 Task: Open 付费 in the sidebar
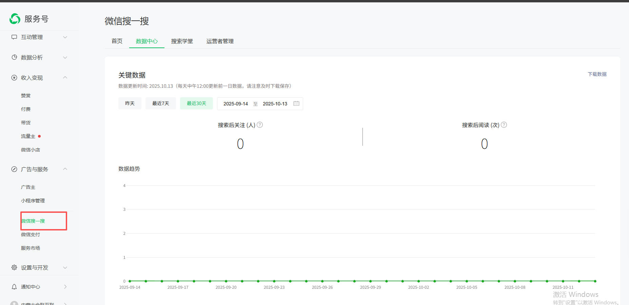click(x=26, y=109)
